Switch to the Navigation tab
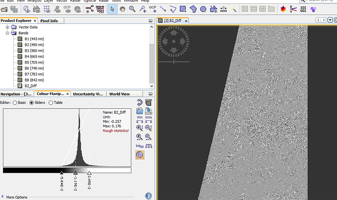 (x=16, y=94)
